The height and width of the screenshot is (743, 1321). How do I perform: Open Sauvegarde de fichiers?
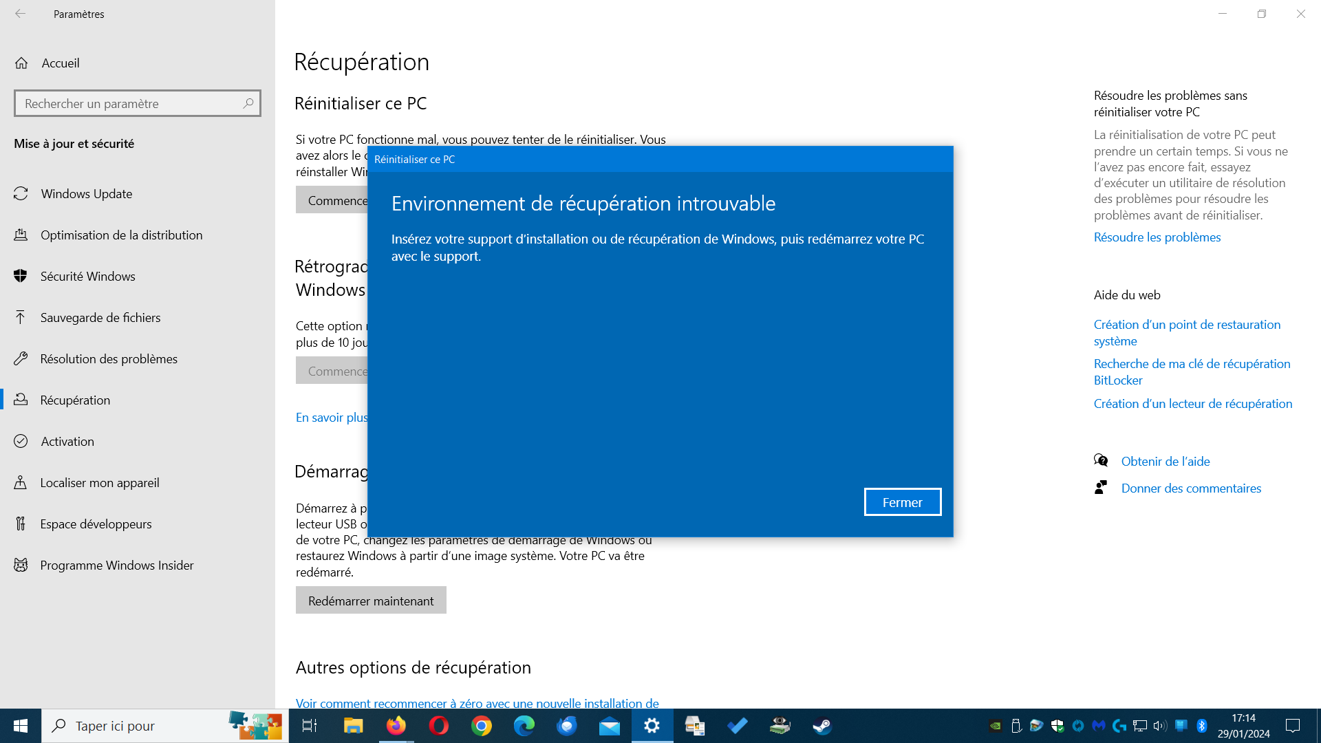click(100, 317)
